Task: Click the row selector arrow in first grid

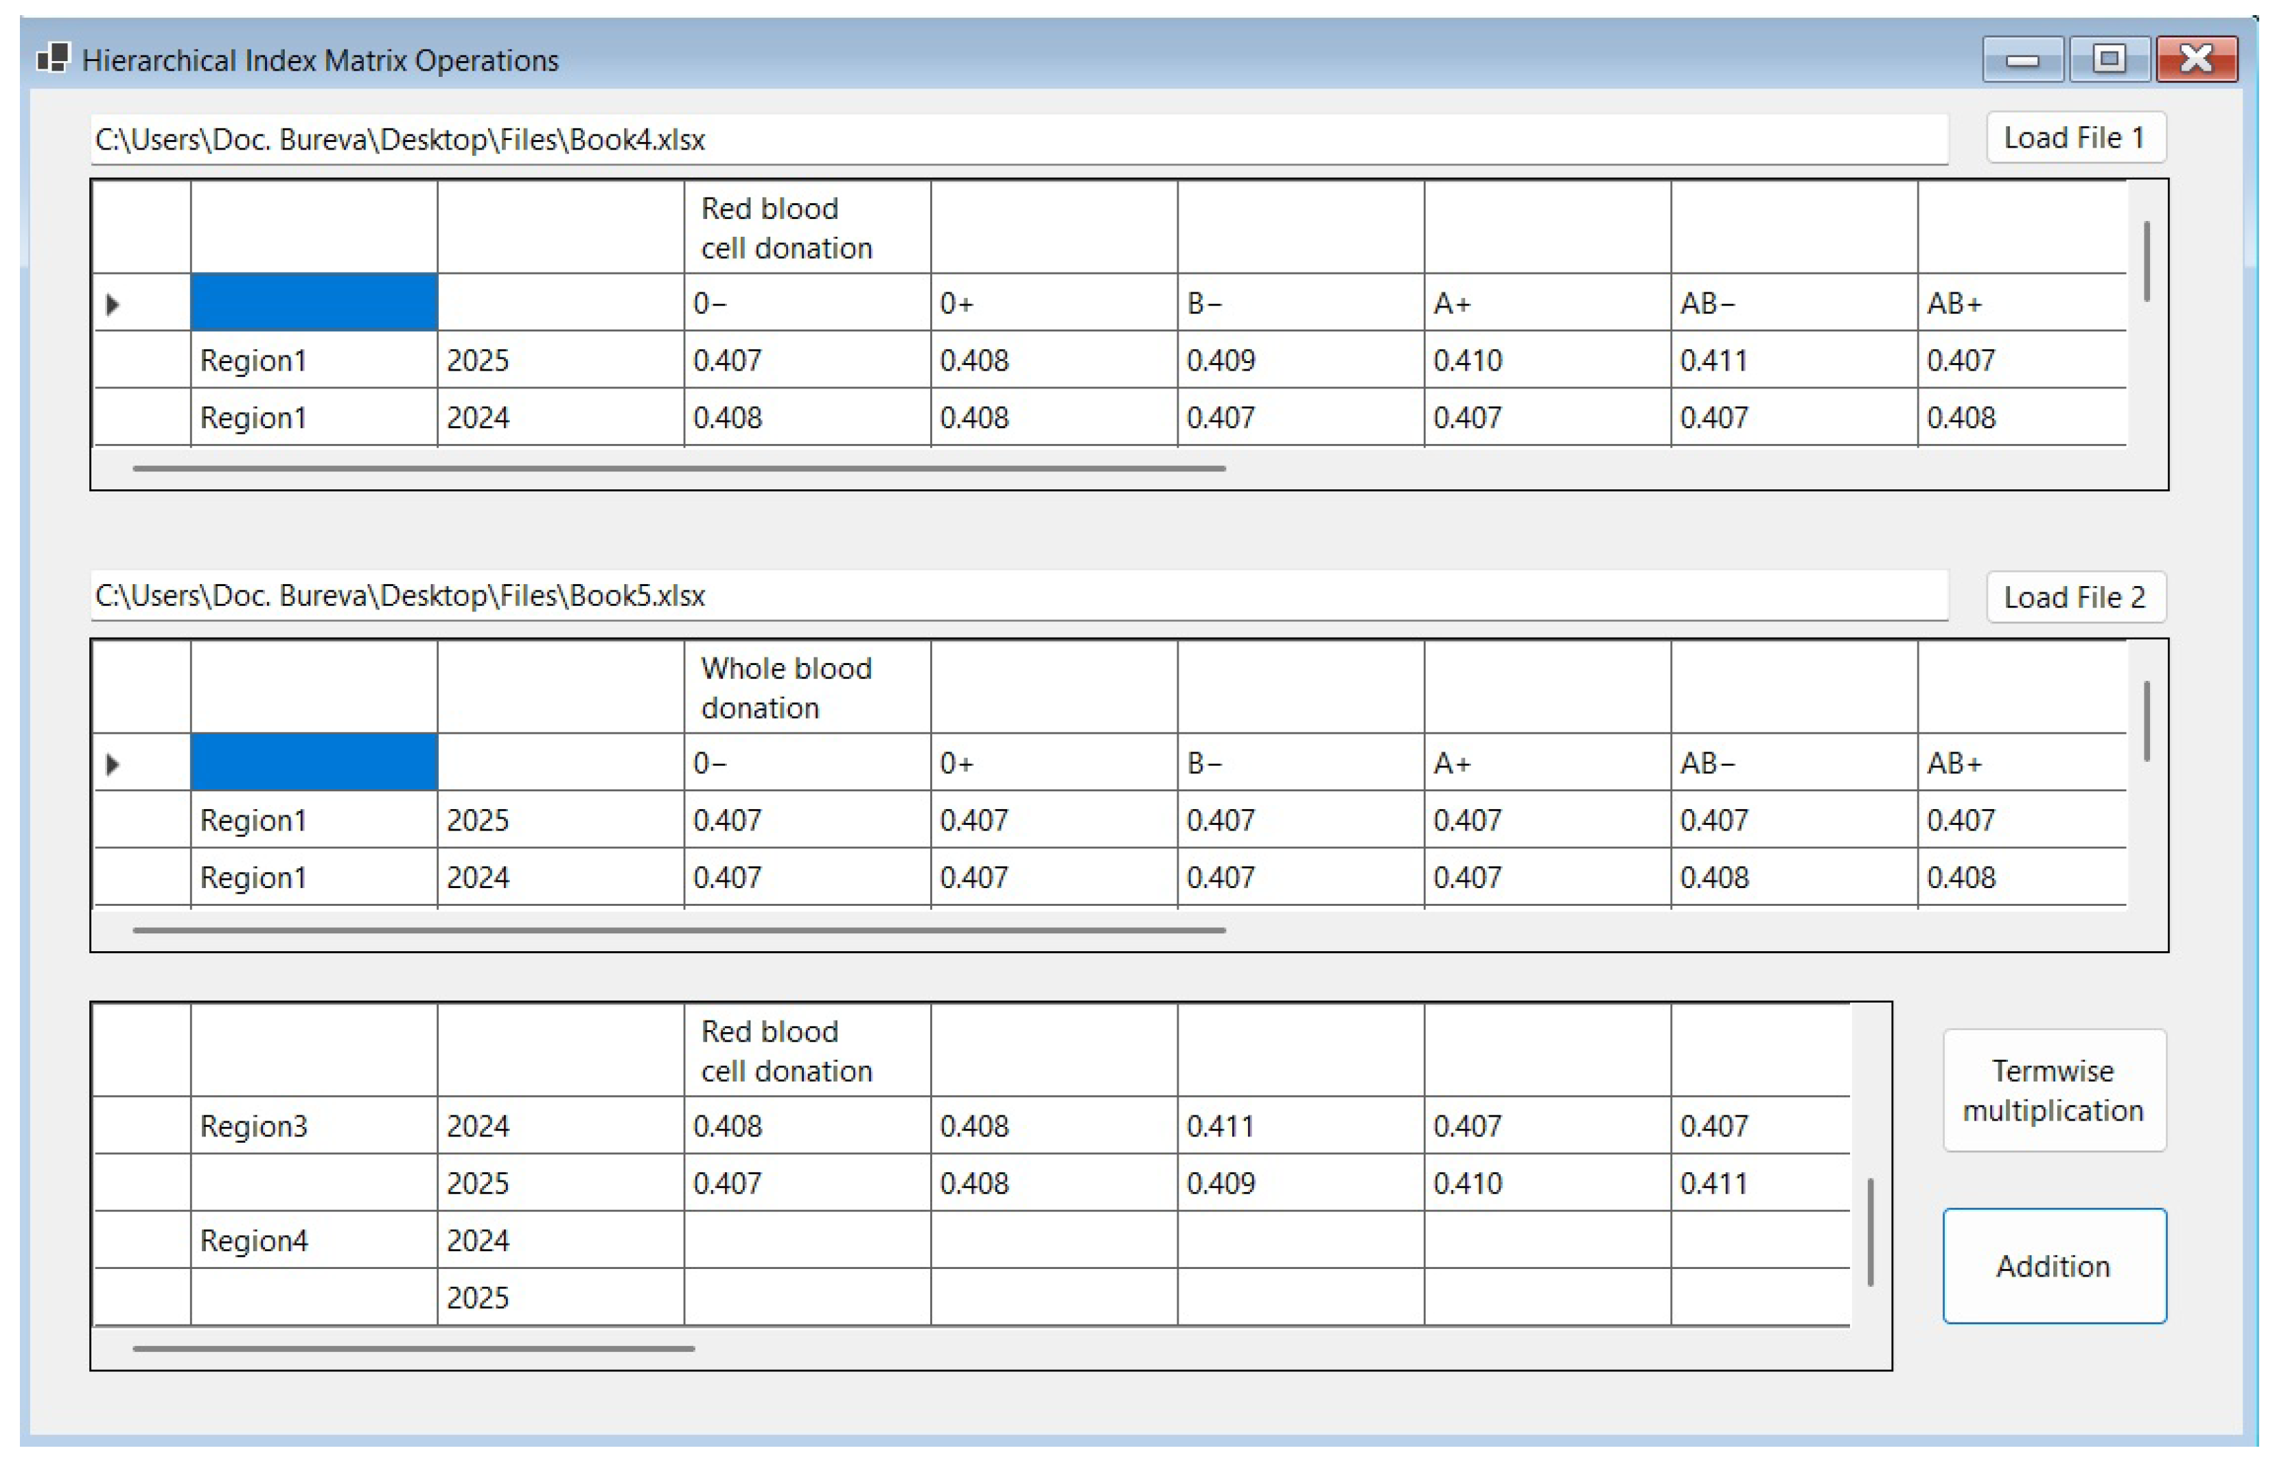Action: [113, 304]
